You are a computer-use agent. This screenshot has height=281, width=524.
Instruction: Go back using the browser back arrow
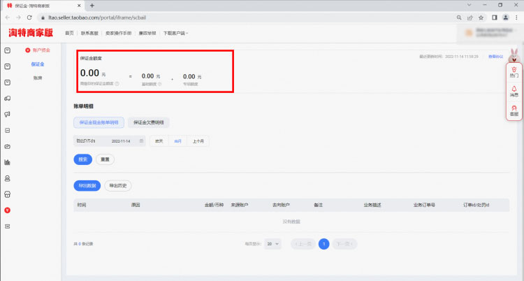pos(8,17)
